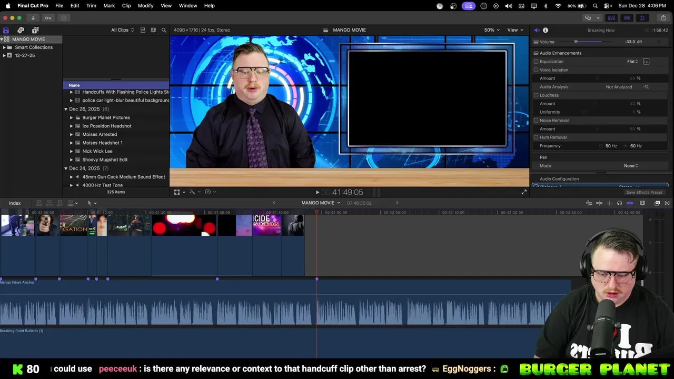Go back in timeline history
674x379 pixels.
274,203
